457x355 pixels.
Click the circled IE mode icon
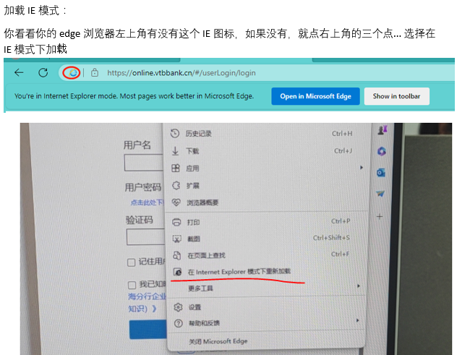71,72
